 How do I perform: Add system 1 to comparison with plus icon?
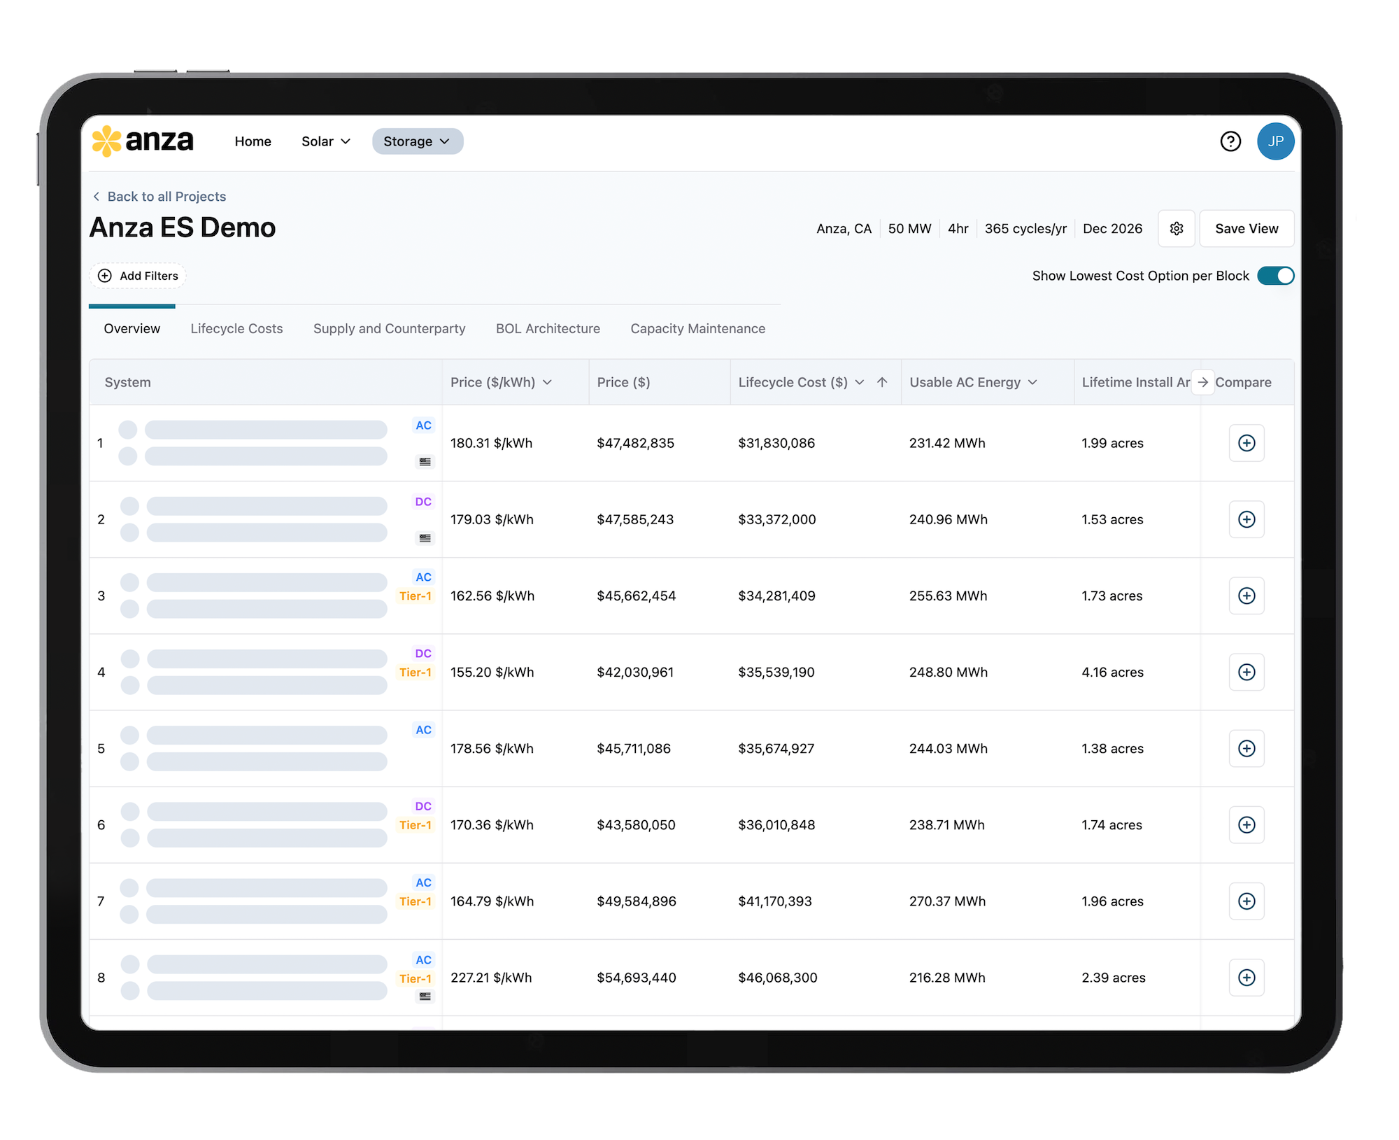coord(1247,443)
